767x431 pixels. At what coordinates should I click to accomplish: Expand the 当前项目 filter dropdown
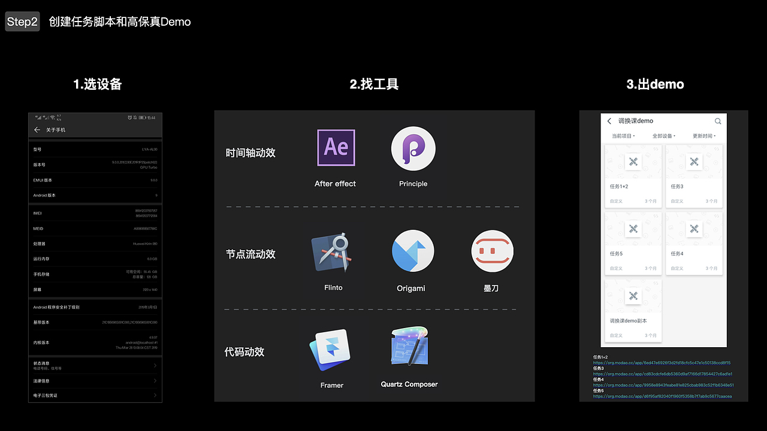coord(623,136)
